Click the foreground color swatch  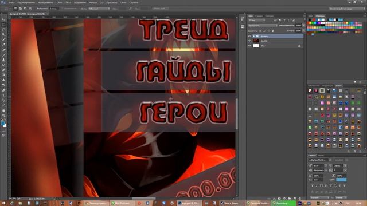pyautogui.click(x=2, y=124)
